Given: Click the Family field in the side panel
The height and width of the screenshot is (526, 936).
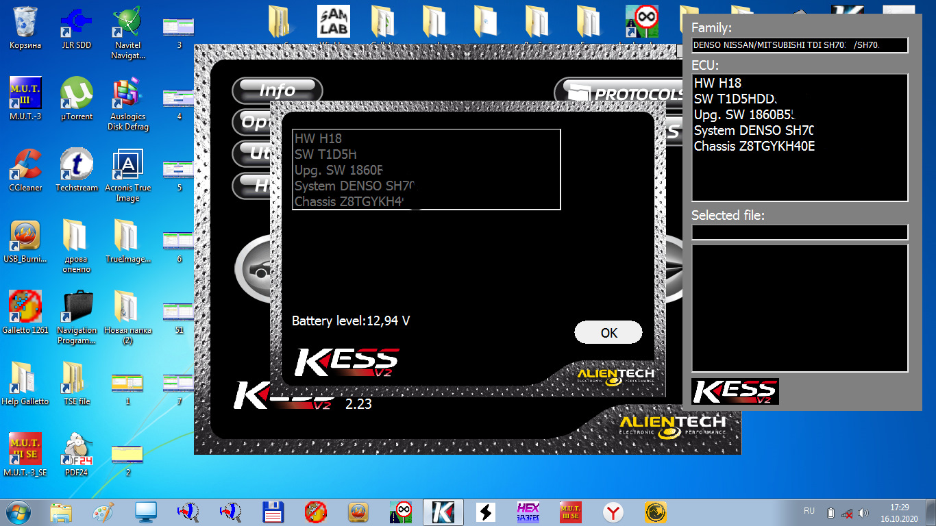Looking at the screenshot, I should (x=800, y=45).
